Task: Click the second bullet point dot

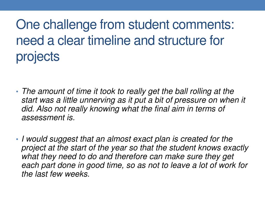Action: 17,139
